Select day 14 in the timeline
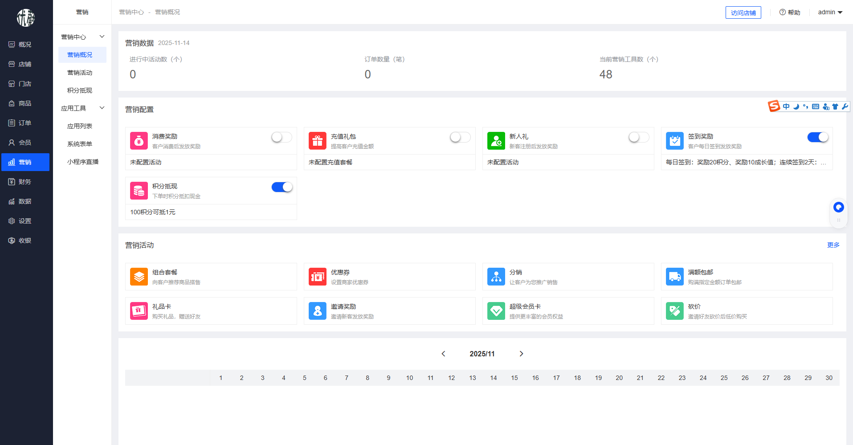This screenshot has width=853, height=445. 493,378
